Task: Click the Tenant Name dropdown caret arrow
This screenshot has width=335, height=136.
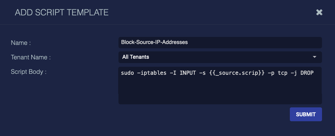Action: (x=315, y=57)
